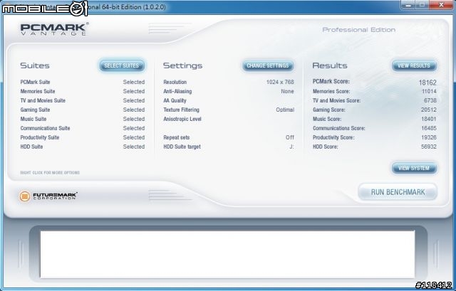Select the PCMark Suite row

83,83
